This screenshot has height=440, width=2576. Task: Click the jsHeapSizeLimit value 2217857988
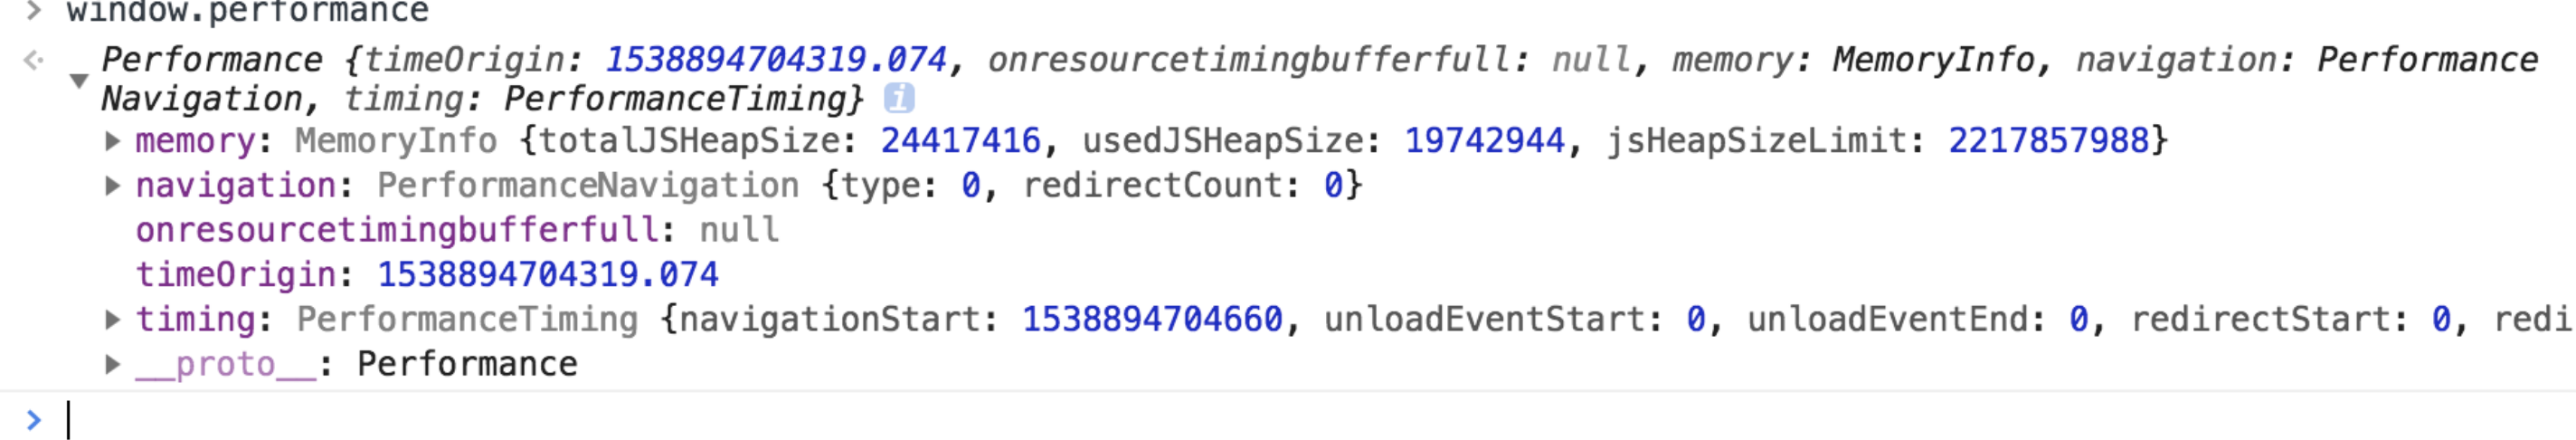[2048, 141]
